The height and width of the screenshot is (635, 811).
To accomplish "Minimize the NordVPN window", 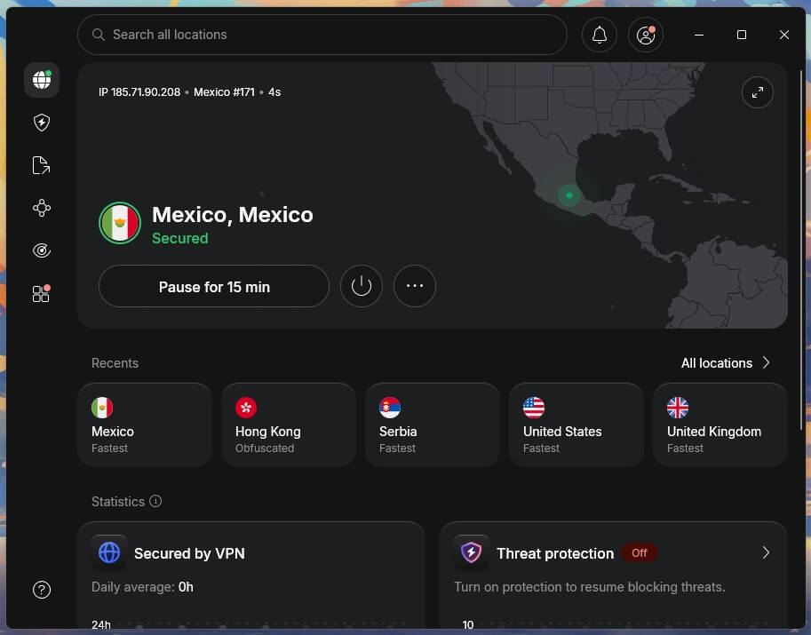I will click(699, 35).
